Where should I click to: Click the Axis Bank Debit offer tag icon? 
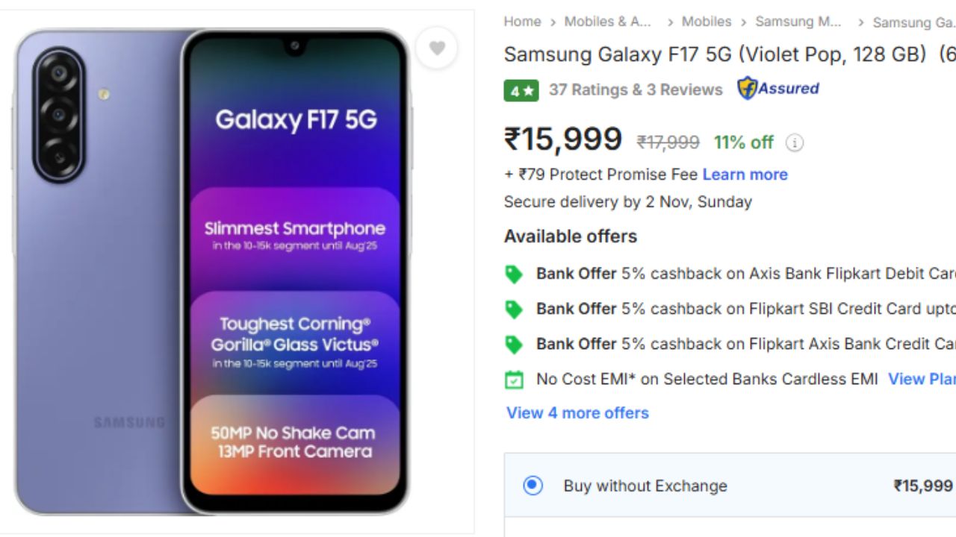click(514, 274)
